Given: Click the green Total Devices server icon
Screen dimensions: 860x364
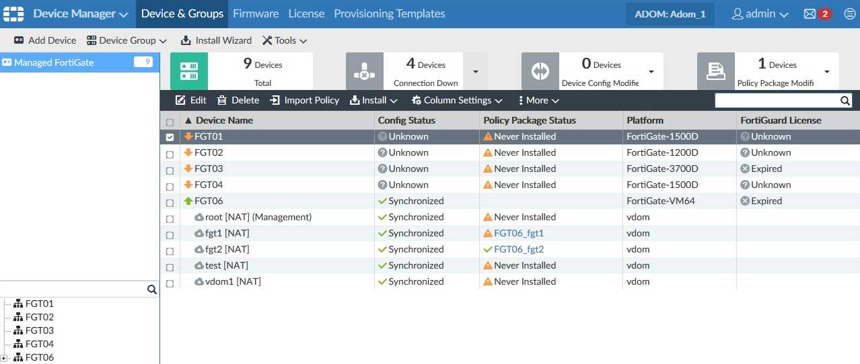Looking at the screenshot, I should click(x=189, y=71).
